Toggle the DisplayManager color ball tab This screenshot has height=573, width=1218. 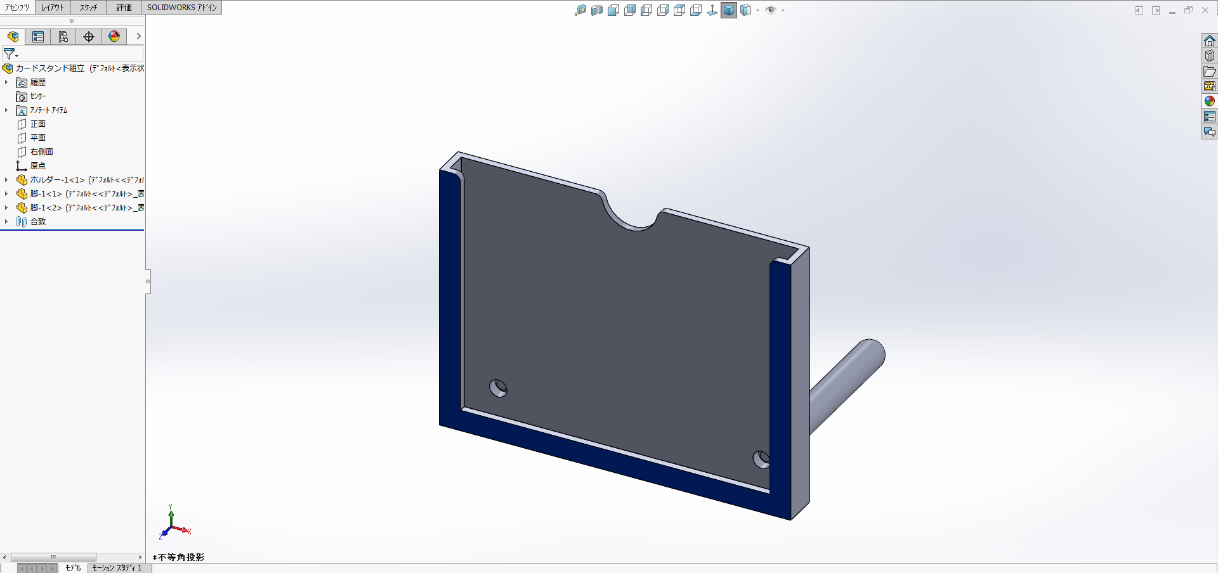click(114, 37)
